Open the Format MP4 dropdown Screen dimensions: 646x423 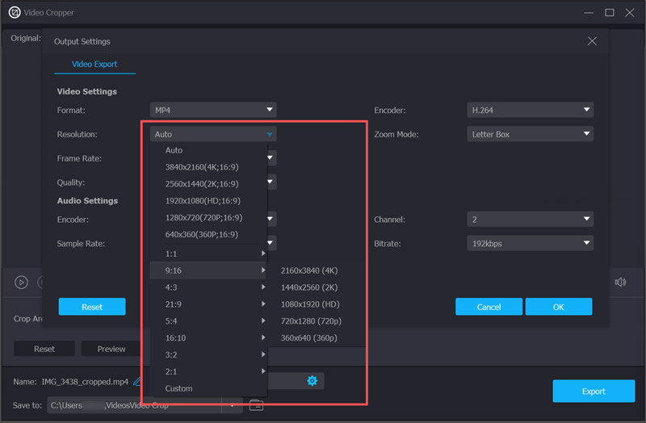pos(213,110)
